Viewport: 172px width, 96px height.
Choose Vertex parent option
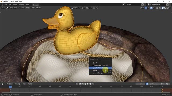(100, 70)
